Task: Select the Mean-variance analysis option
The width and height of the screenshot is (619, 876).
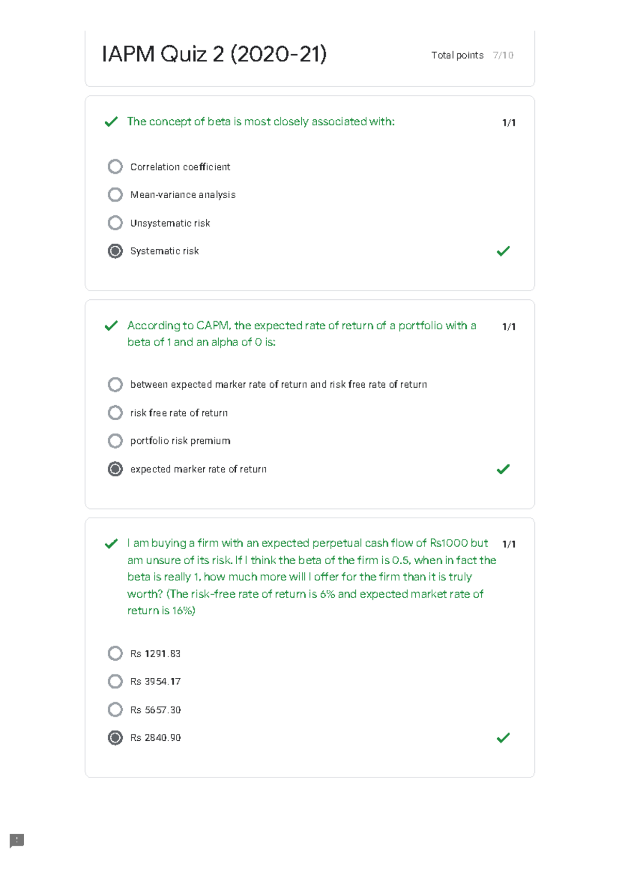Action: 115,194
